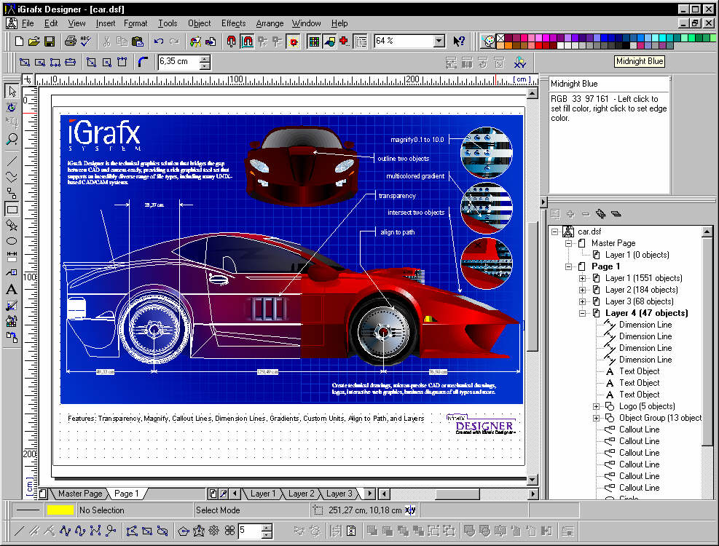Screen dimensions: 719x546
Task: Click the yellow fill color indicator
Action: (60, 510)
